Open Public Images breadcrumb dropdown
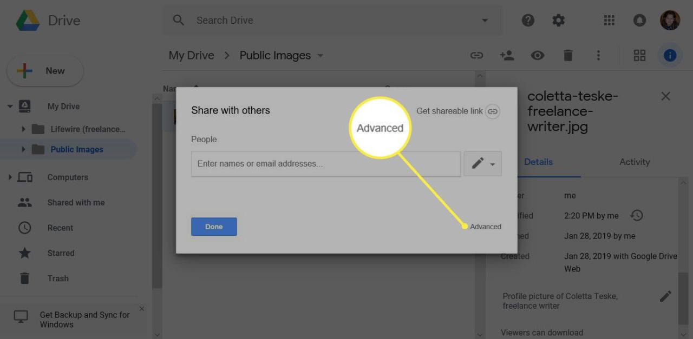Screen dimensions: 693x339 pos(321,56)
